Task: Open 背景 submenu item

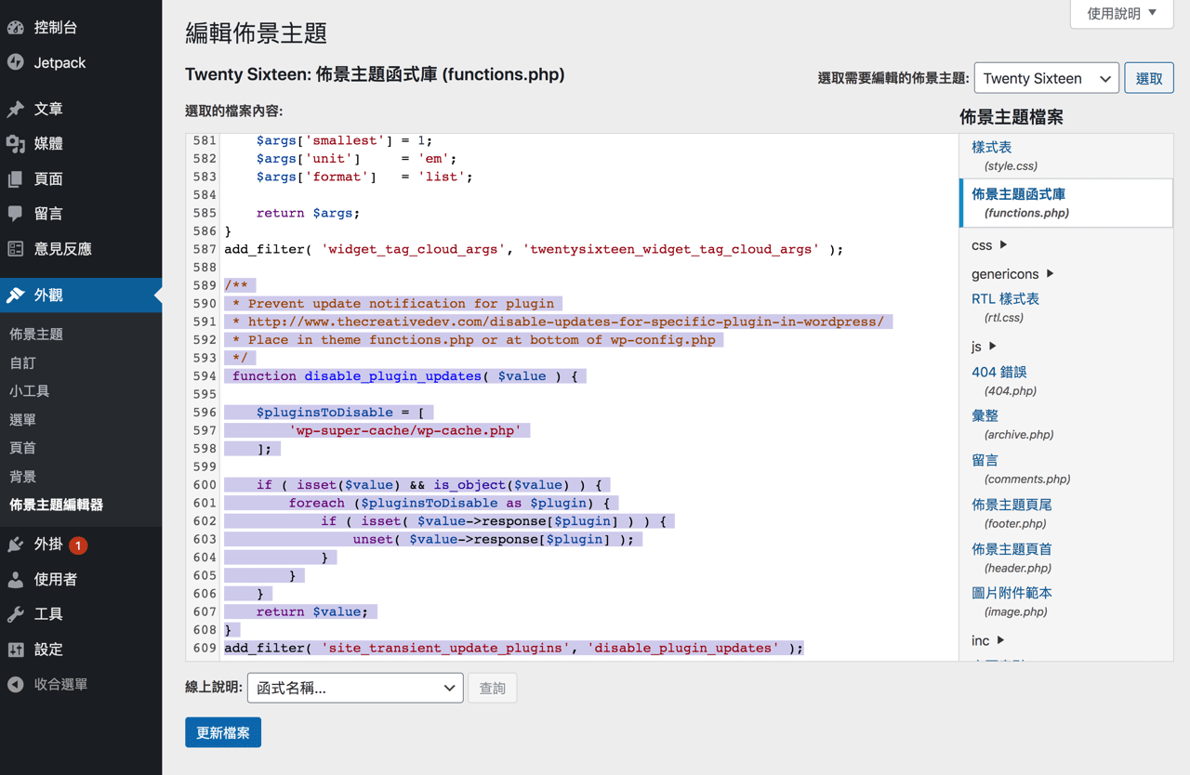Action: point(22,477)
